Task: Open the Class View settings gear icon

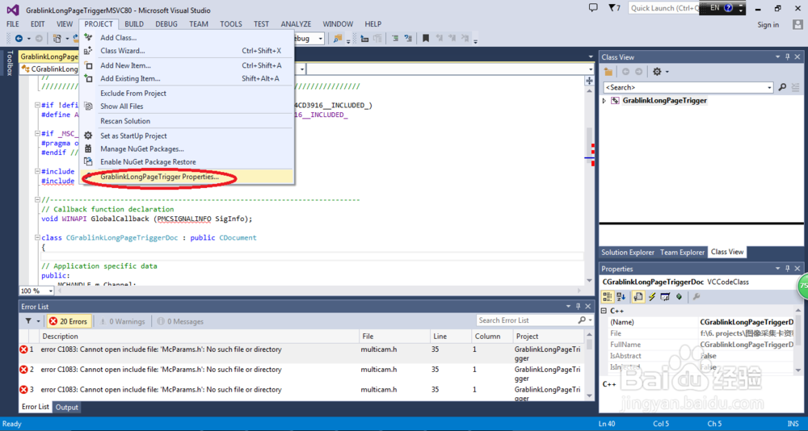Action: coord(657,72)
